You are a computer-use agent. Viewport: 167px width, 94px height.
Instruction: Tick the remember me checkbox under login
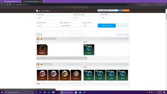tap(98, 12)
